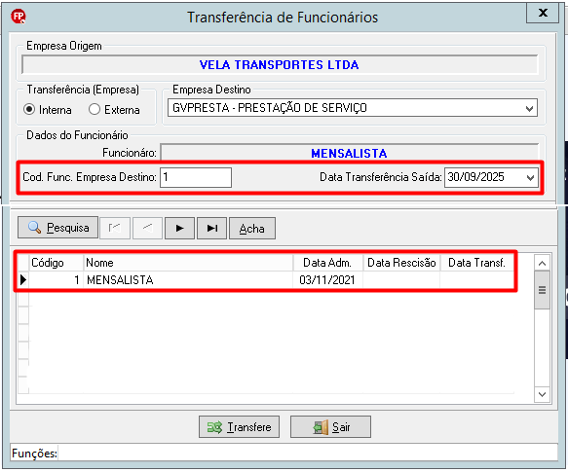568x472 pixels.
Task: Go to the previous record
Action: (x=147, y=228)
